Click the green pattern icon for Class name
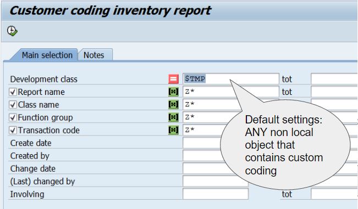The width and height of the screenshot is (358, 209). tap(174, 104)
